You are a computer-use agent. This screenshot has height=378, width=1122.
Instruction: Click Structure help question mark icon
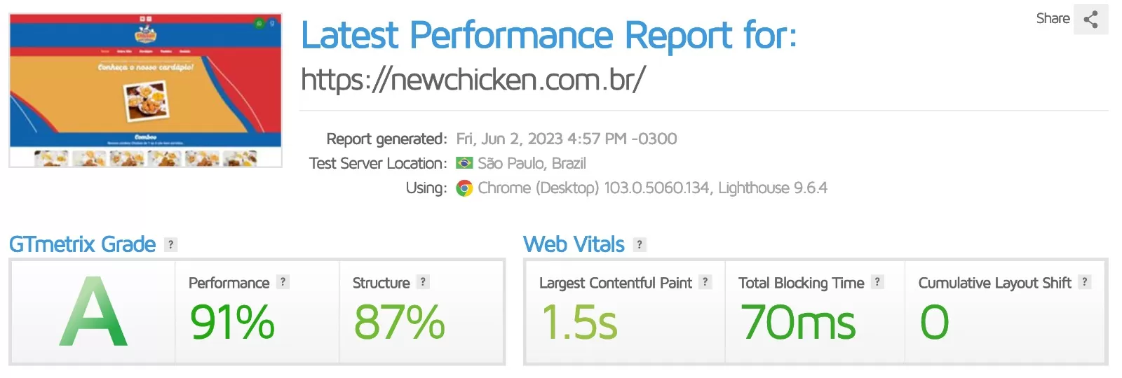423,282
